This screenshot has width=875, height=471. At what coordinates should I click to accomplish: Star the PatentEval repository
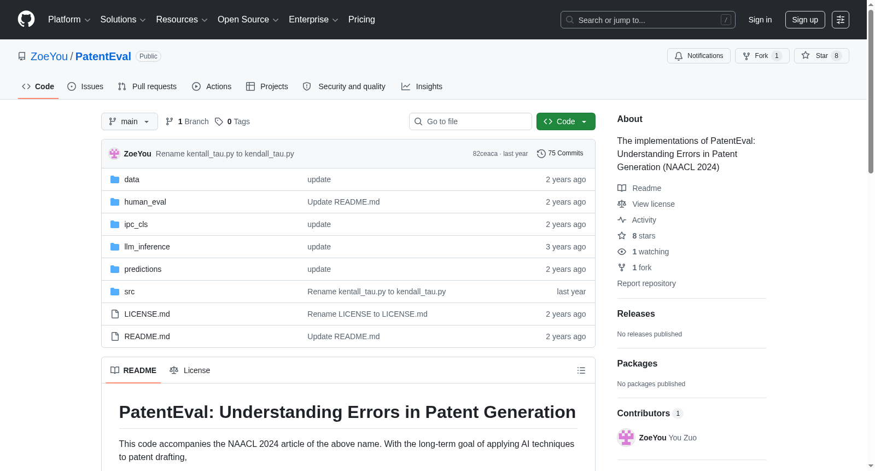(821, 56)
